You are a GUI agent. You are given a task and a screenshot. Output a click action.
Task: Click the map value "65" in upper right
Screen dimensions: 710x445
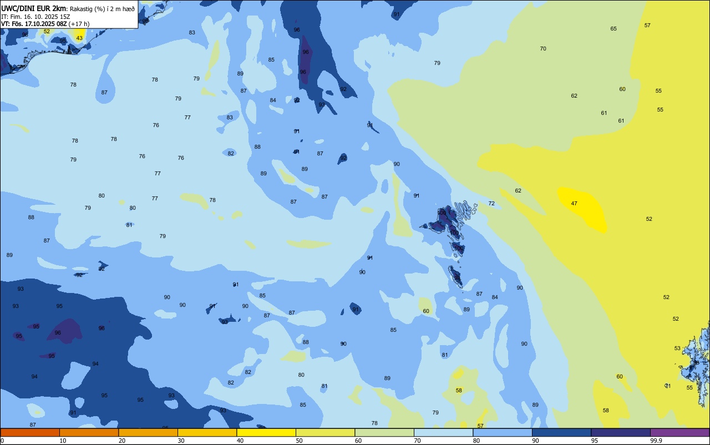tap(613, 29)
